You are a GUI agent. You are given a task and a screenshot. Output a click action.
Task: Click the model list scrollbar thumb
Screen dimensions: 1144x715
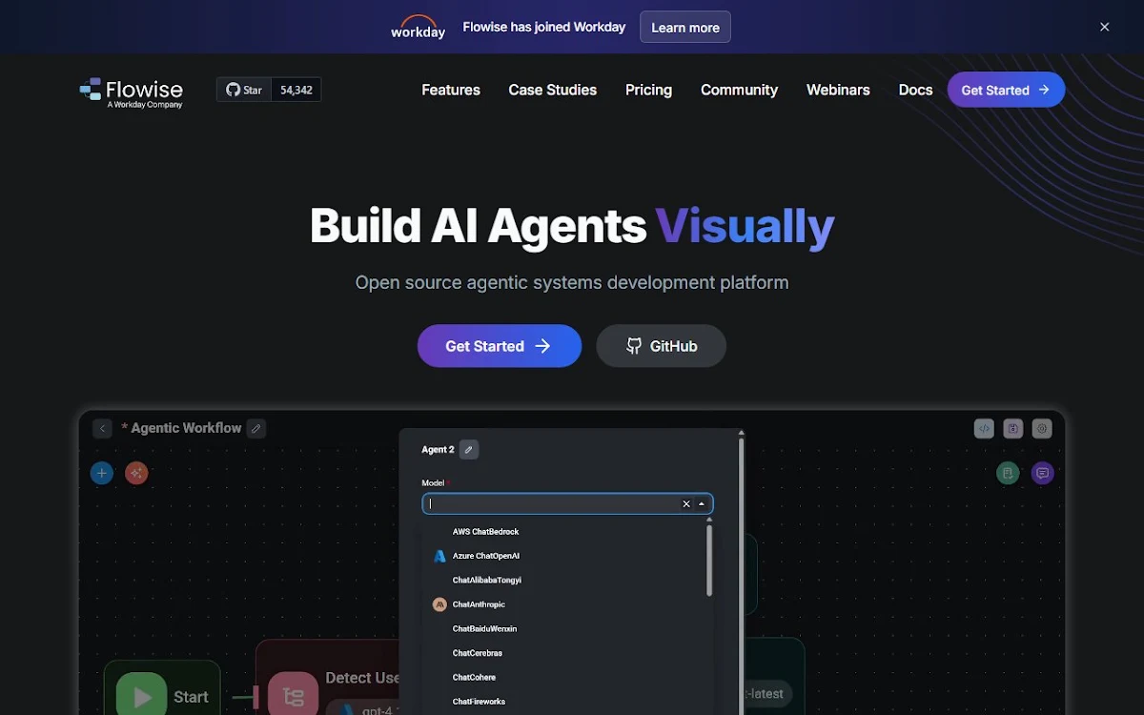click(x=709, y=561)
